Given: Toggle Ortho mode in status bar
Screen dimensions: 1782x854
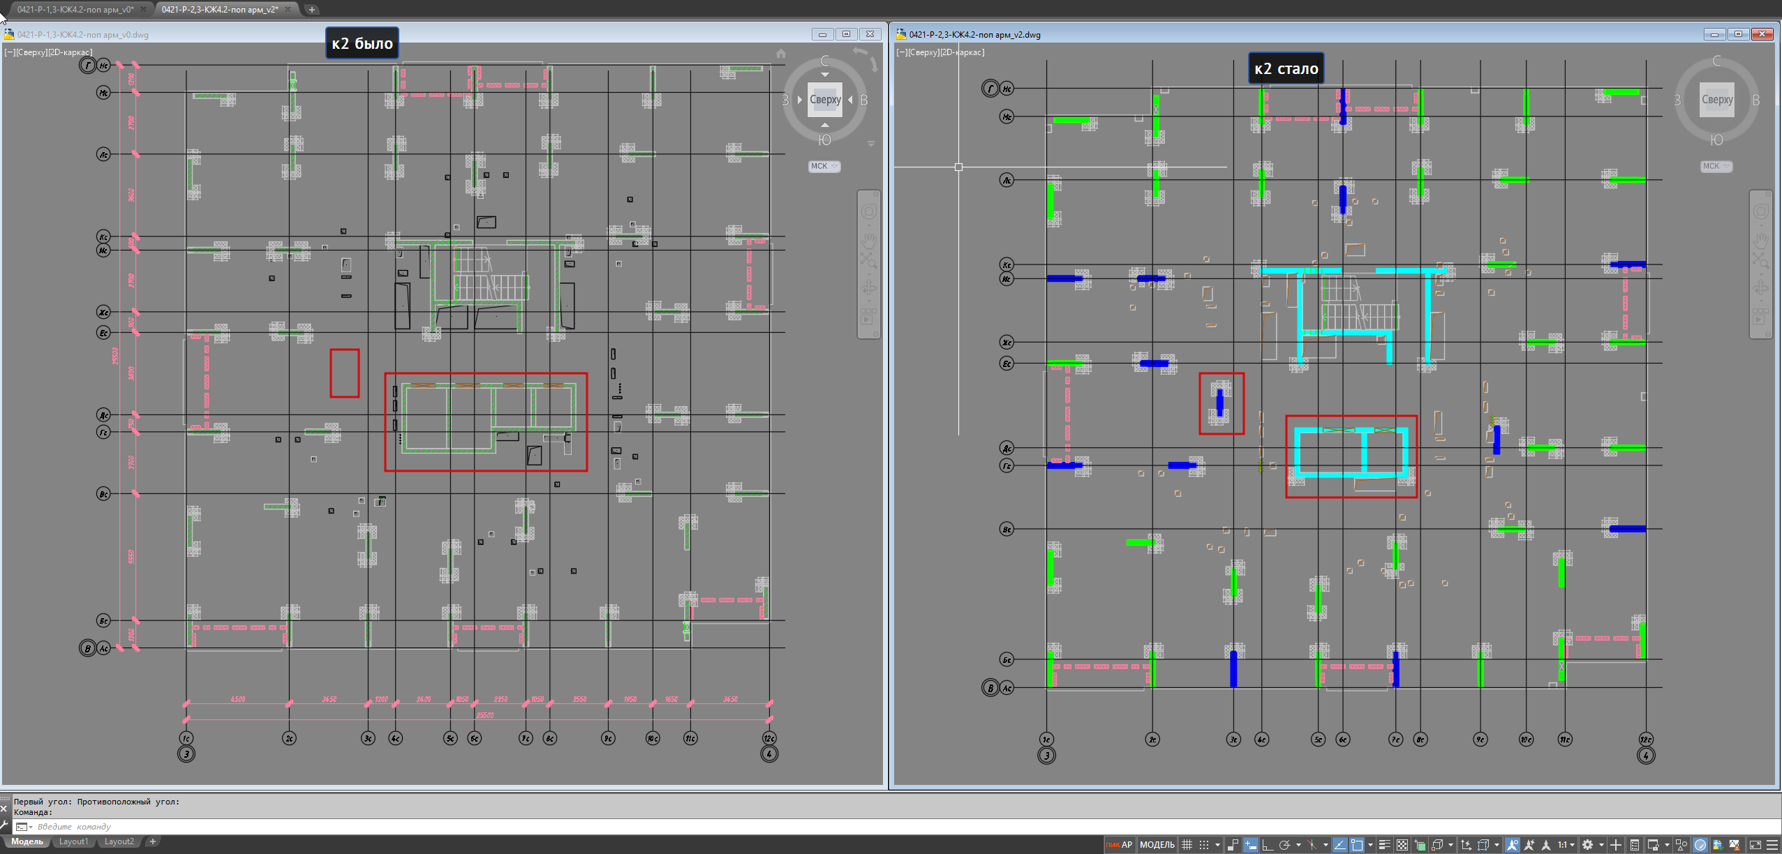Looking at the screenshot, I should [1268, 845].
